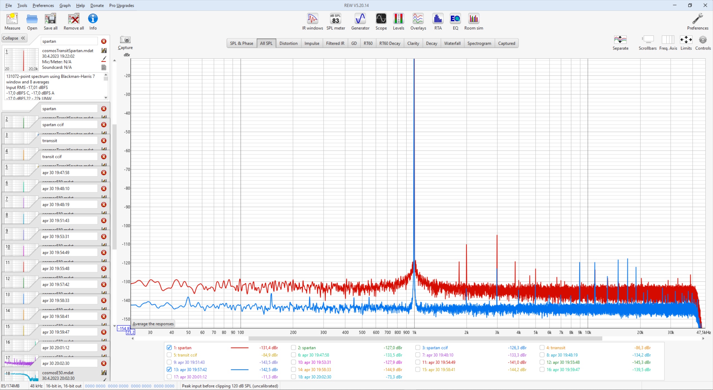The image size is (713, 390).
Task: Open the Preferences menu
Action: pos(43,5)
